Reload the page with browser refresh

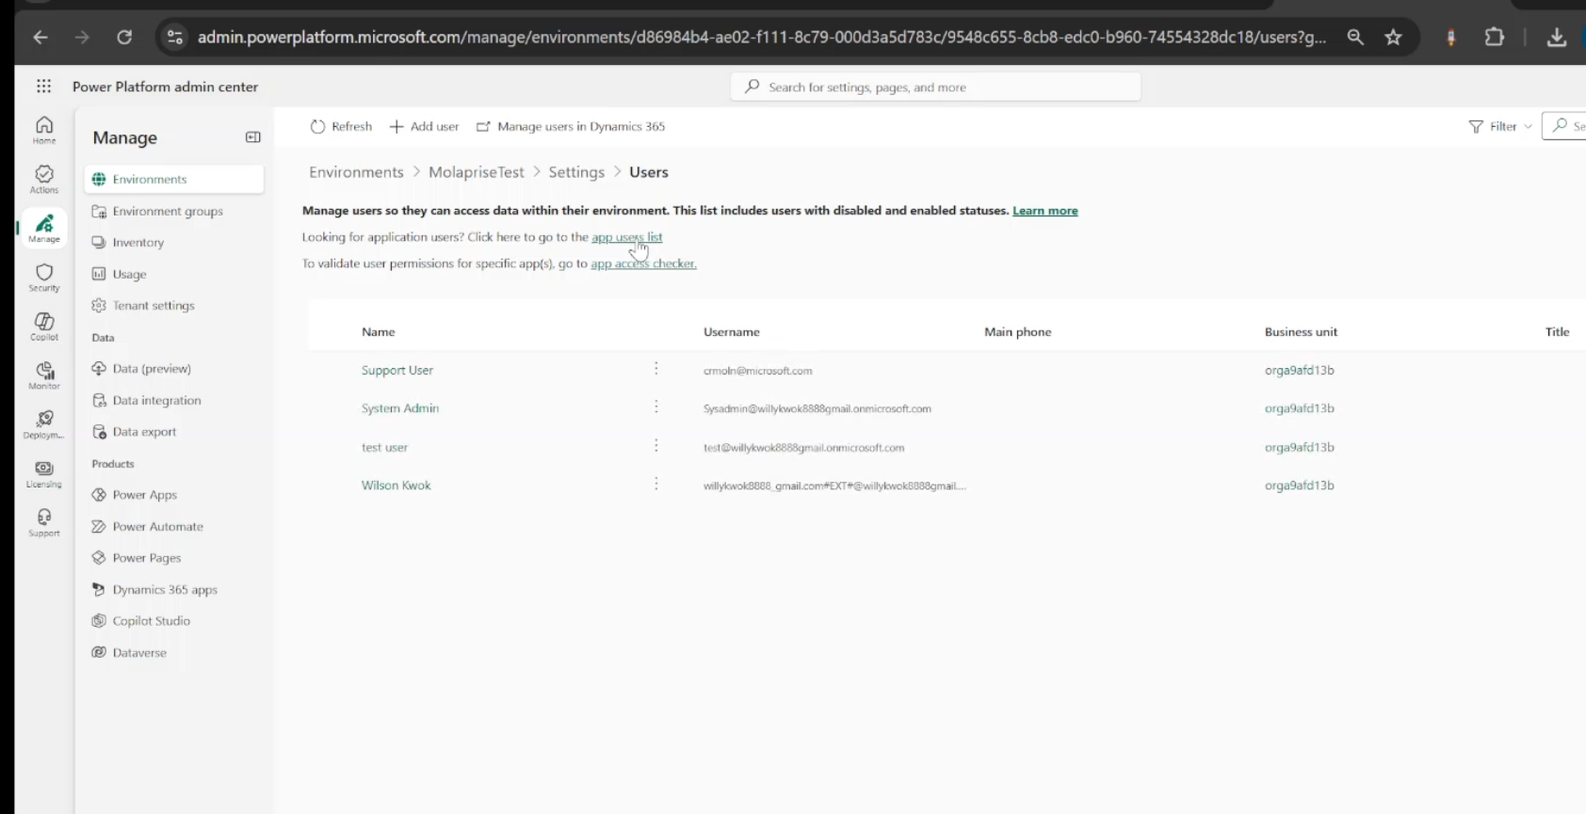pos(124,38)
